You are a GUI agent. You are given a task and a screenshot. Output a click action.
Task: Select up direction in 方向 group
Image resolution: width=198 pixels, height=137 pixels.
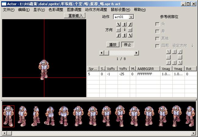(124, 24)
